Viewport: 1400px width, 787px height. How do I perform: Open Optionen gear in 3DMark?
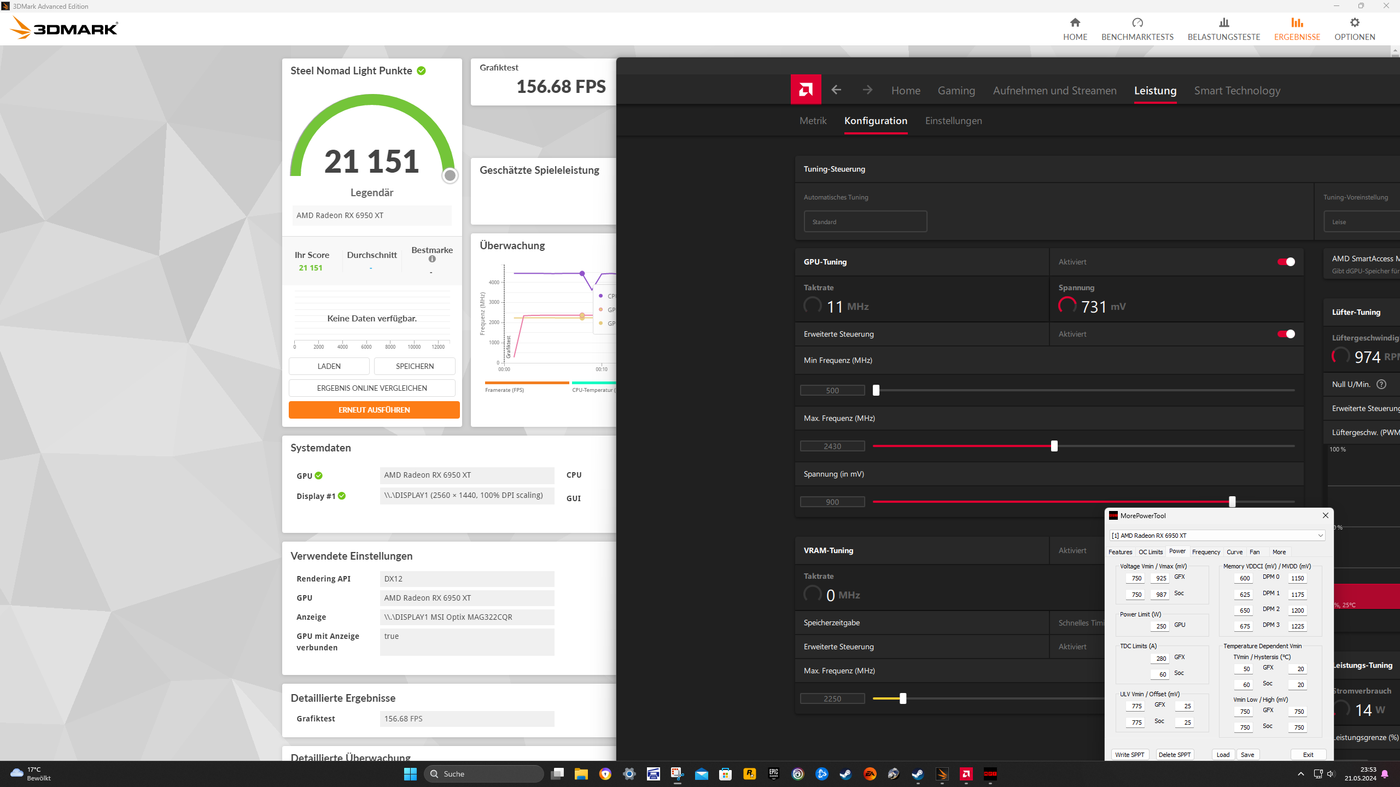point(1354,23)
